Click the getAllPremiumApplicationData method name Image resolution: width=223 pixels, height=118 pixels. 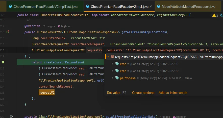[x=131, y=116]
